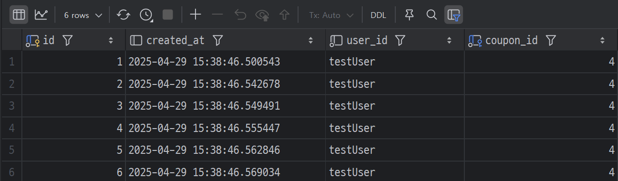Open the id column filter funnel
The image size is (618, 181).
point(68,40)
